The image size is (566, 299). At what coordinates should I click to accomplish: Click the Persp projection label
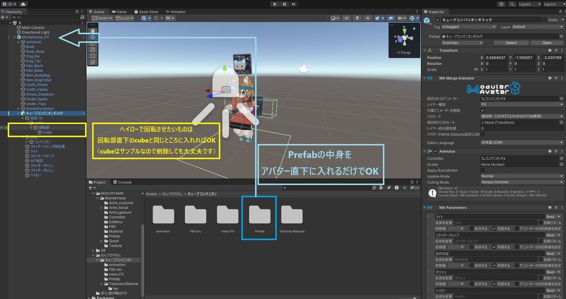click(x=405, y=53)
